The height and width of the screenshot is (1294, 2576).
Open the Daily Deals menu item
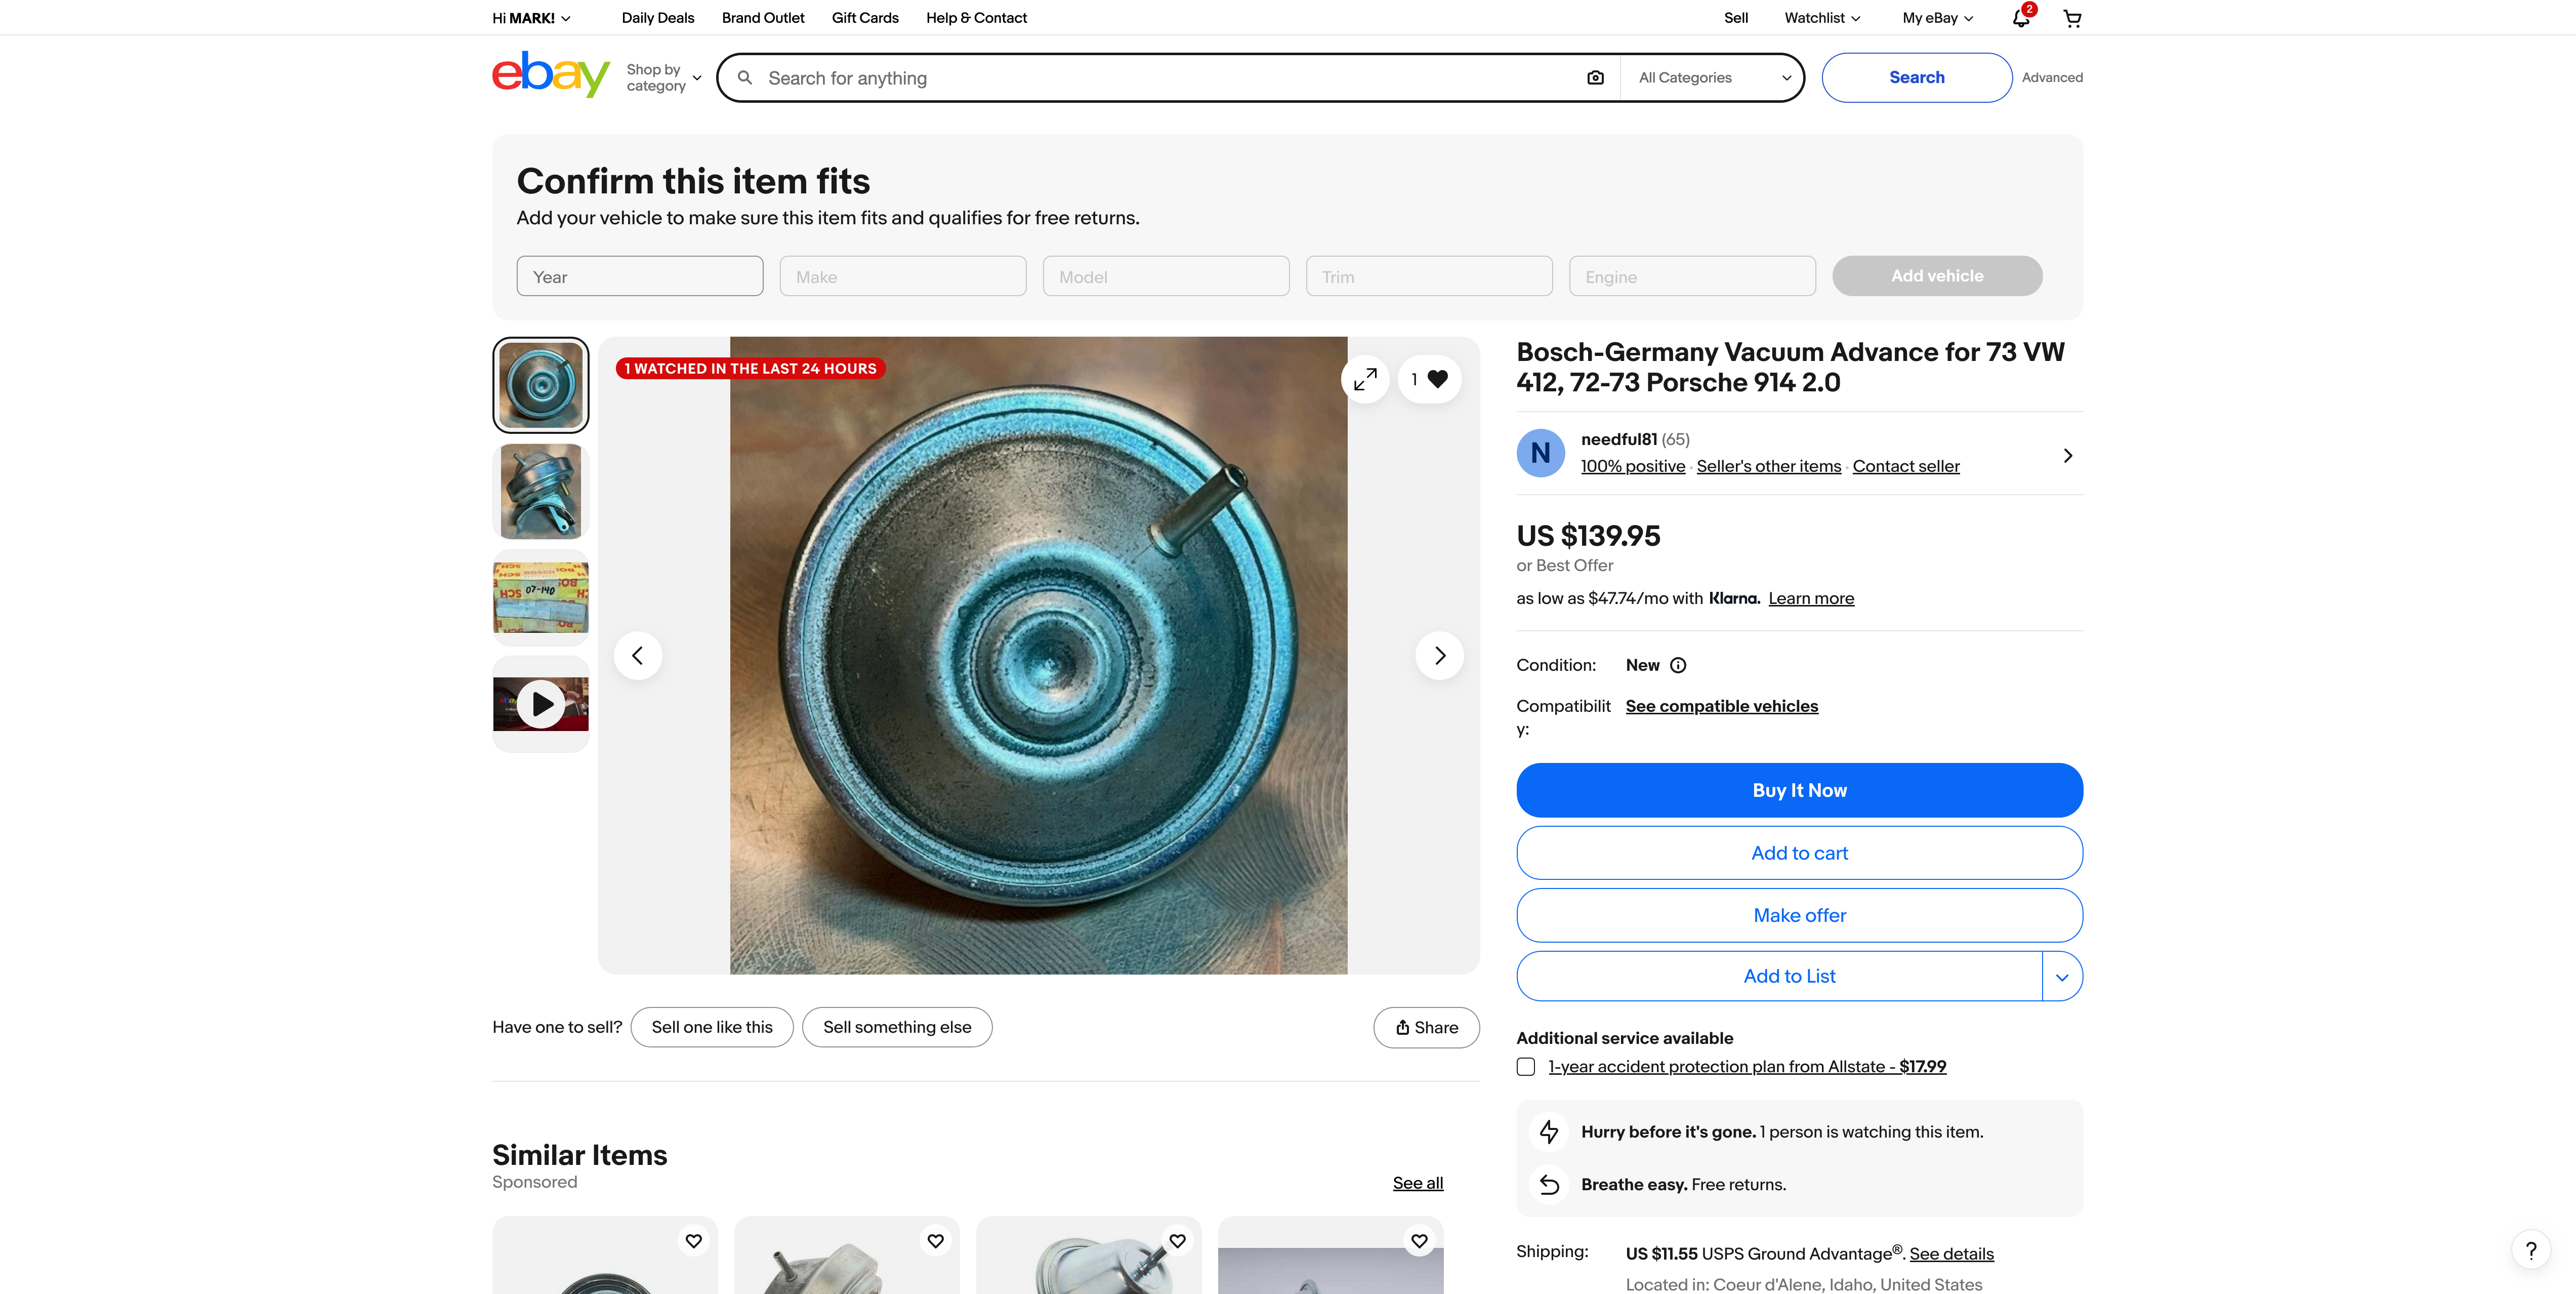tap(657, 18)
